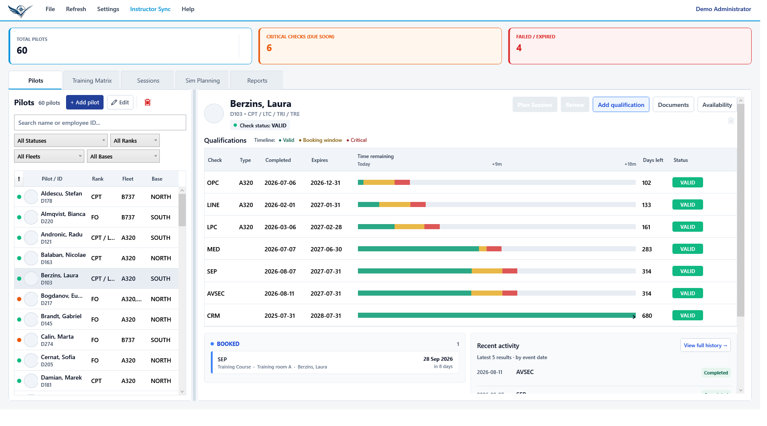Click the Demo Administrator user label
The width and height of the screenshot is (767, 426).
tap(723, 9)
